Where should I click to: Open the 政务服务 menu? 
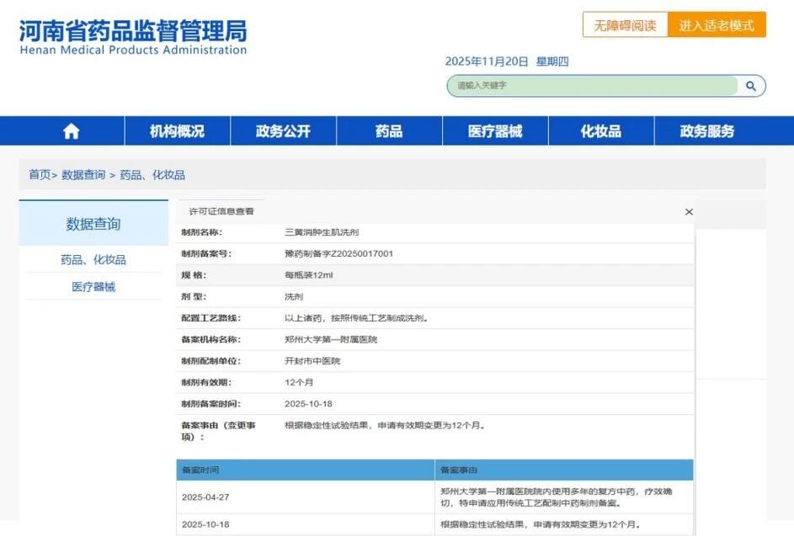point(707,131)
